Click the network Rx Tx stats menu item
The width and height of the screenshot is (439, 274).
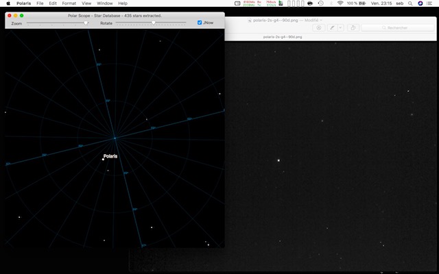(x=266, y=3)
